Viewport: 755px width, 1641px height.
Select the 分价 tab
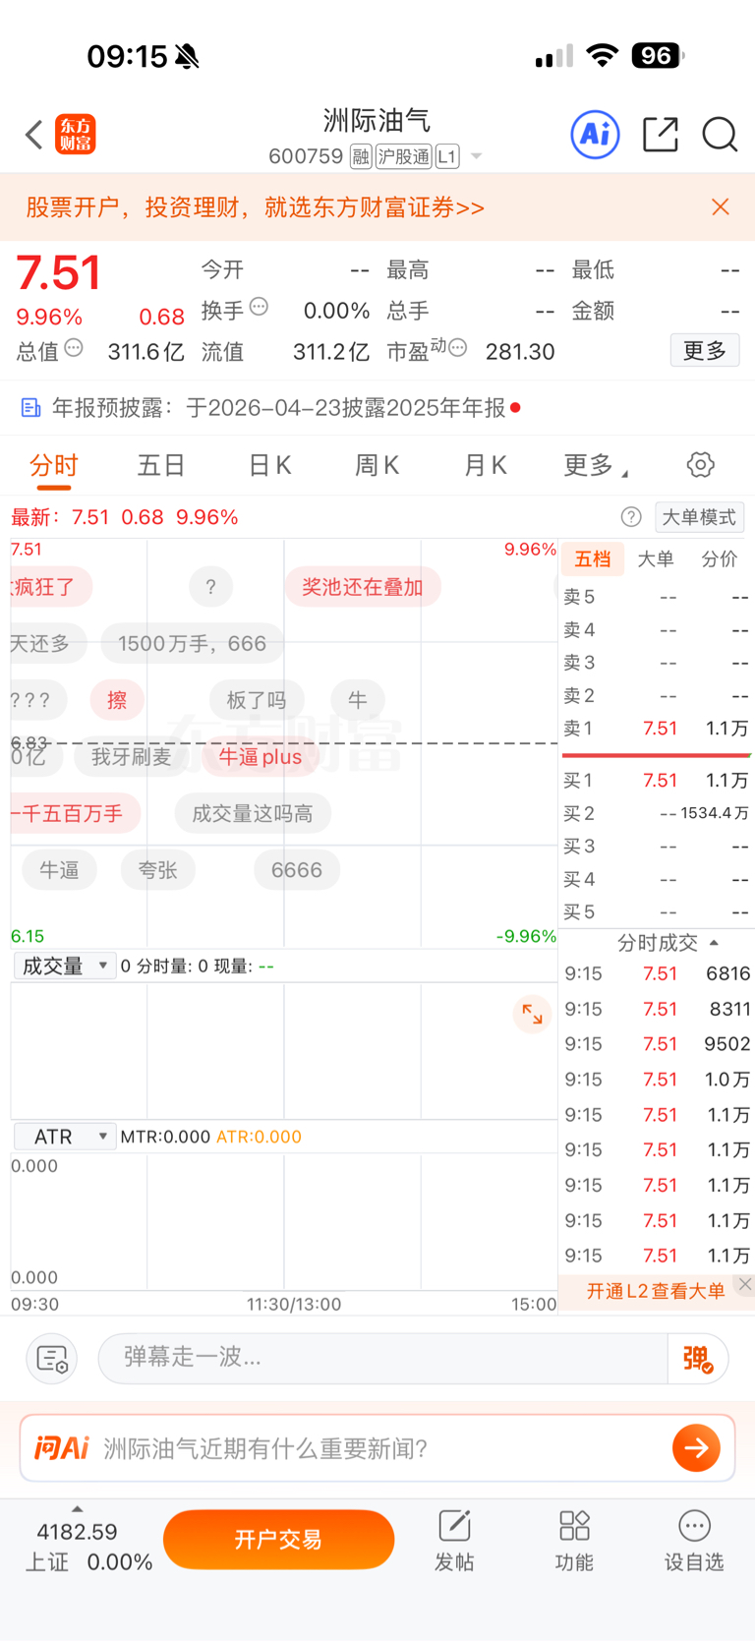[719, 558]
